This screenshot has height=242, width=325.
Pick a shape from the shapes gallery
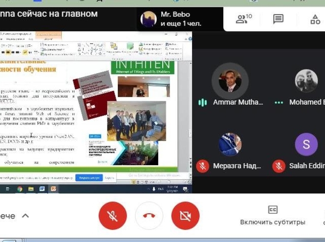click(89, 49)
